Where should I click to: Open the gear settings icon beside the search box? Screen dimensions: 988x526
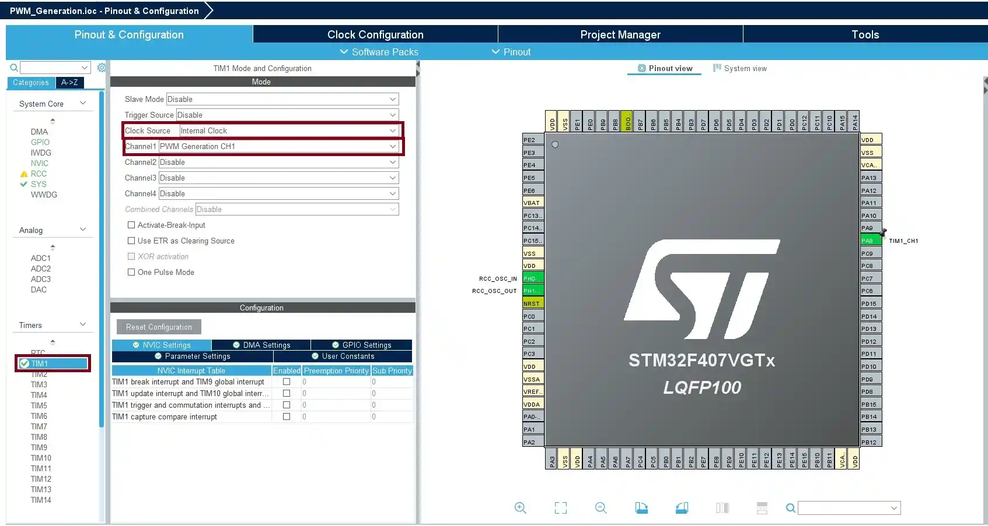coord(102,68)
